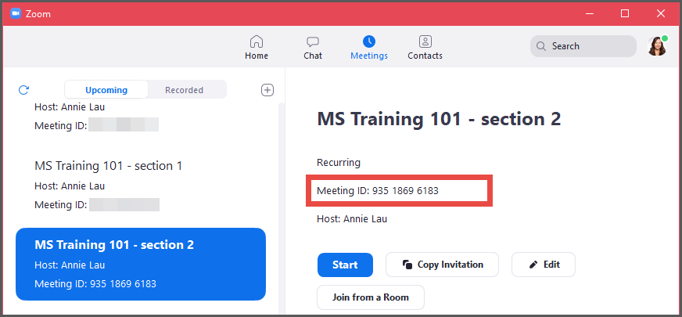The height and width of the screenshot is (317, 682).
Task: Switch to the Upcoming tab
Action: 106,90
